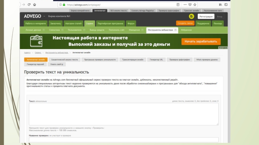Screen dimensions: 259x145
Task: Open reader view icon in address bar
Action: 178,5
